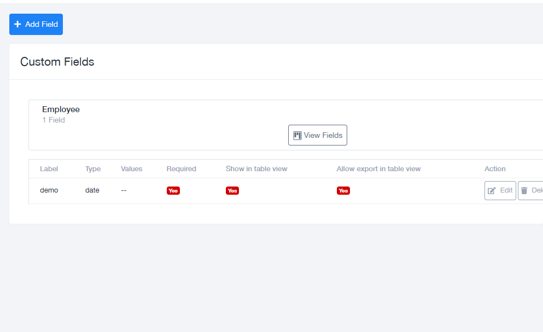
Task: Click the Allow export in table view header
Action: 378,169
